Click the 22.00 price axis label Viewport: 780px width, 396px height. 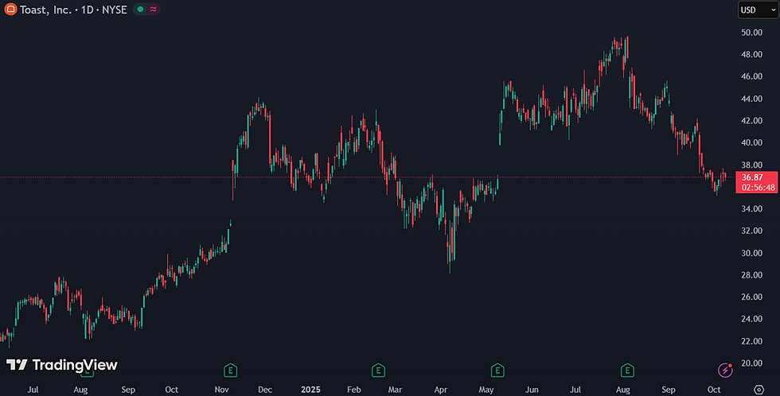pos(751,341)
